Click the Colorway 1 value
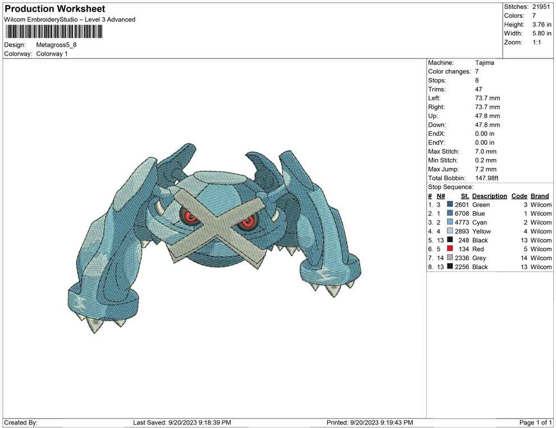Image resolution: width=556 pixels, height=428 pixels. pyautogui.click(x=52, y=54)
